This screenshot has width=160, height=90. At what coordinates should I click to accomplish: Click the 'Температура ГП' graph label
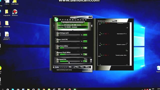coord(122,23)
